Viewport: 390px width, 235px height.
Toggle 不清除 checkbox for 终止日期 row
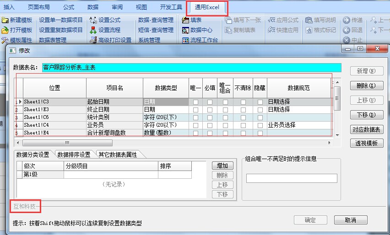click(243, 110)
